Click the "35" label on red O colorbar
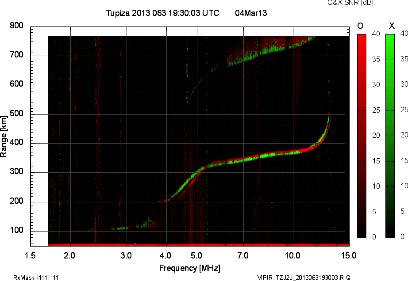The image size is (408, 281). click(x=376, y=60)
